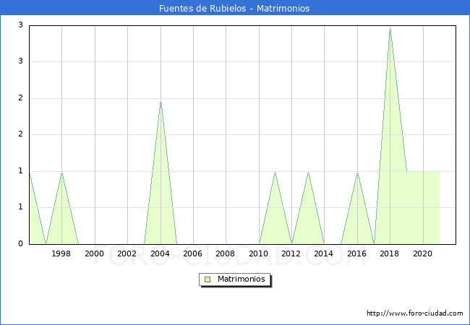Click the green Matrimonios legend swatch
The height and width of the screenshot is (325, 470).
coord(208,279)
